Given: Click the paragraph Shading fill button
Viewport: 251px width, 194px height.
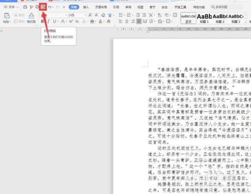Looking at the screenshot, I should (x=160, y=22).
